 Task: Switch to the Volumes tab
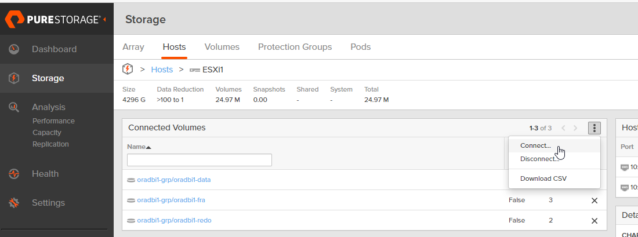[x=222, y=47]
